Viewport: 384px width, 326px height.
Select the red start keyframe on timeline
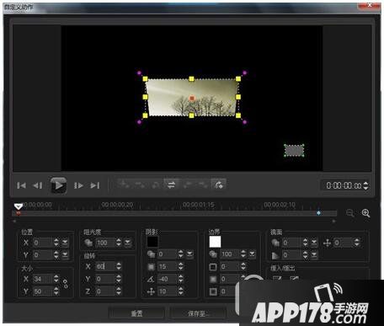tap(19, 213)
